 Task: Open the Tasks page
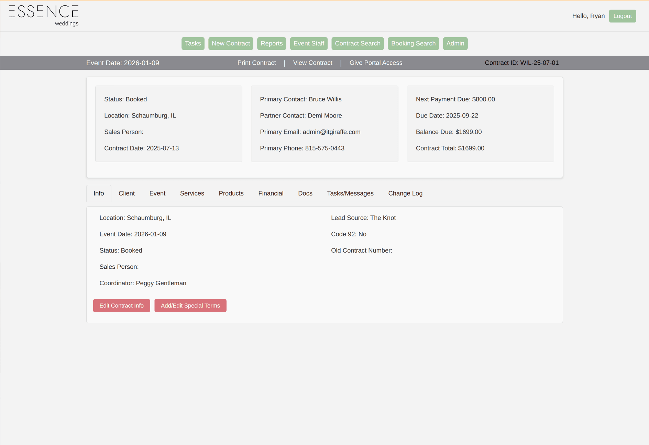(x=193, y=43)
